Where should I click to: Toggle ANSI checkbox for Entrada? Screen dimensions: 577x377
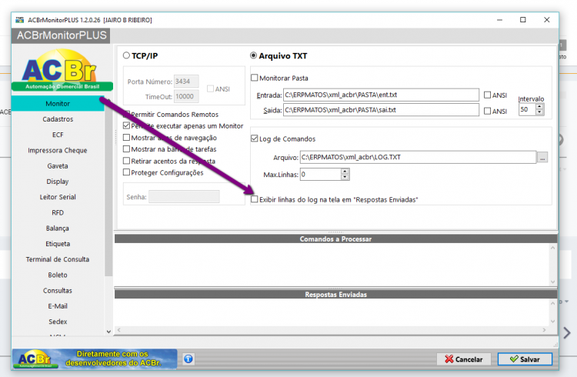point(487,95)
